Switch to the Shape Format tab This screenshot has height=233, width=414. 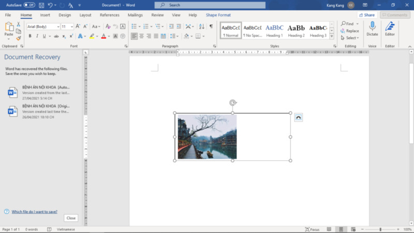(x=218, y=15)
